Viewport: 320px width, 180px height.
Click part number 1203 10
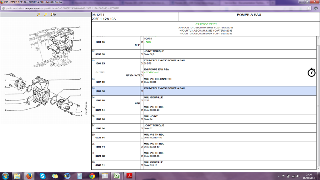pyautogui.click(x=100, y=100)
